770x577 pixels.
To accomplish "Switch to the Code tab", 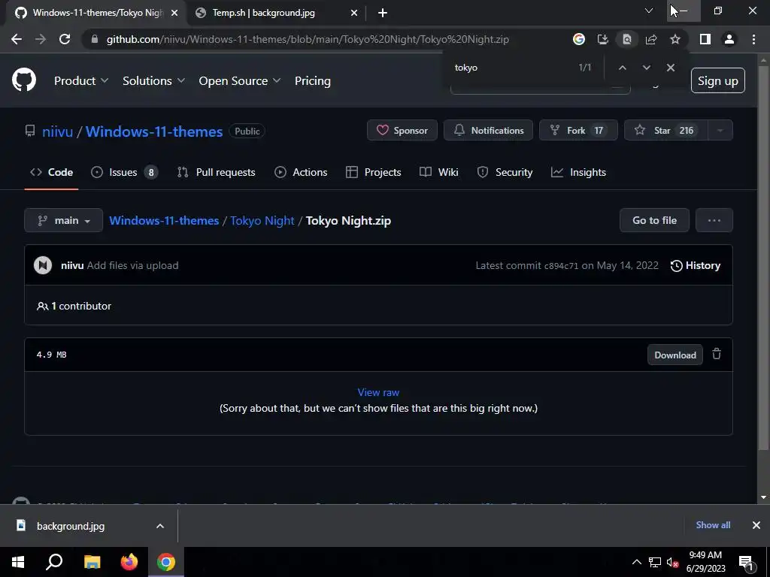I will pyautogui.click(x=52, y=172).
